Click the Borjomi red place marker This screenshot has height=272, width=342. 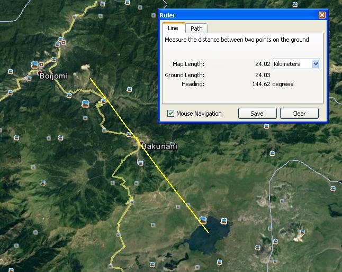(39, 72)
